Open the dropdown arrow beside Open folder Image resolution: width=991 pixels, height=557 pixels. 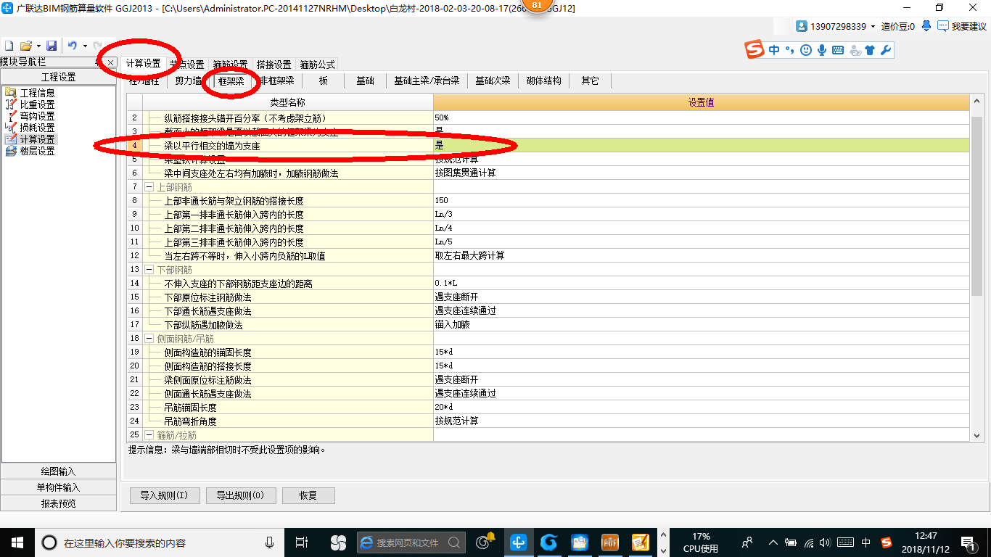pyautogui.click(x=37, y=46)
